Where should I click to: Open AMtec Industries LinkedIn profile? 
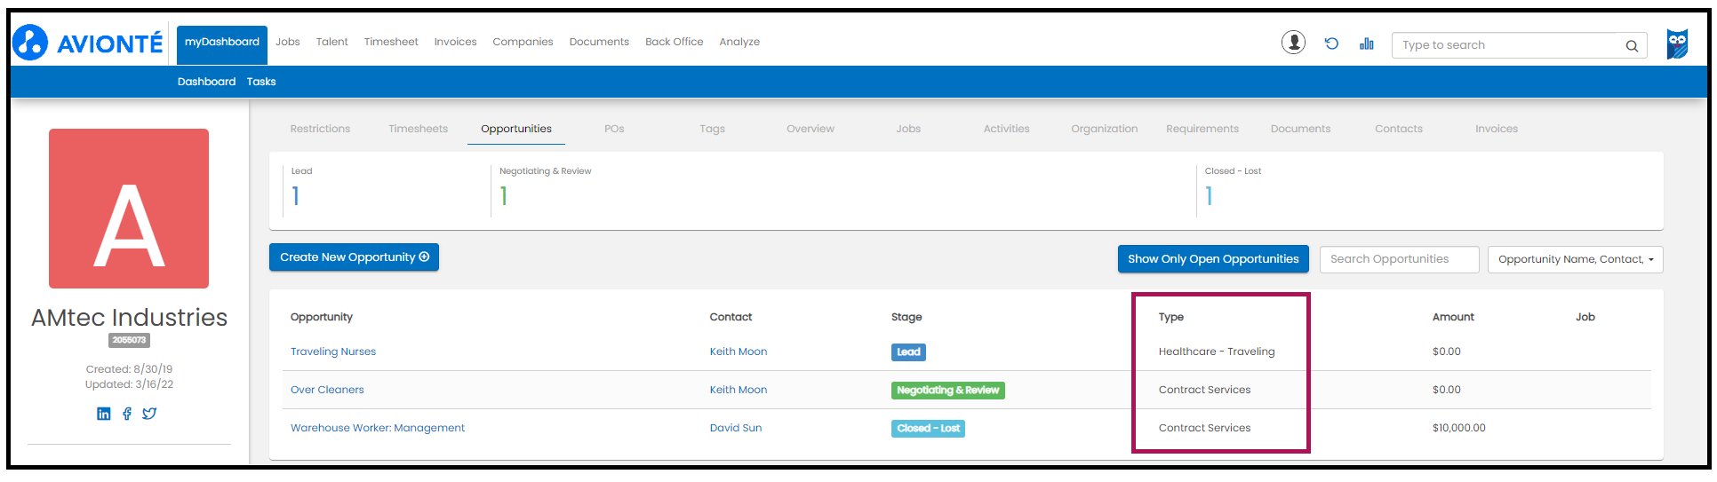104,414
